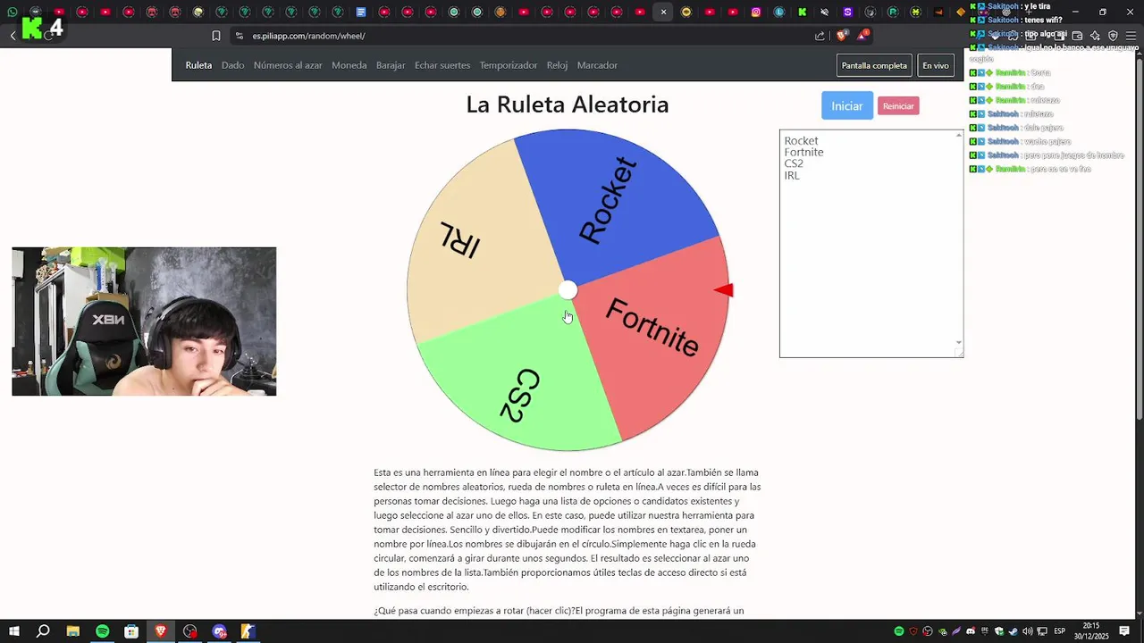1144x643 pixels.
Task: Open the taskbar clock showing 20:15
Action: [x=1091, y=631]
